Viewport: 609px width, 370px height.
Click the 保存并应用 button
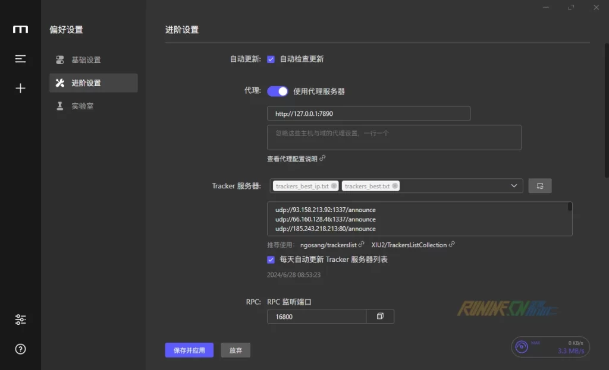coord(189,350)
